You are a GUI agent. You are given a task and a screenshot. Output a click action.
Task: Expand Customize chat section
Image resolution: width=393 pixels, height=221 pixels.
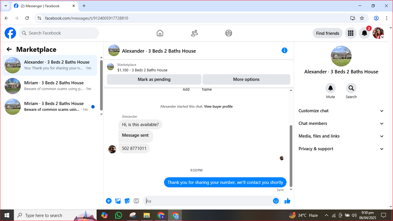tap(341, 111)
